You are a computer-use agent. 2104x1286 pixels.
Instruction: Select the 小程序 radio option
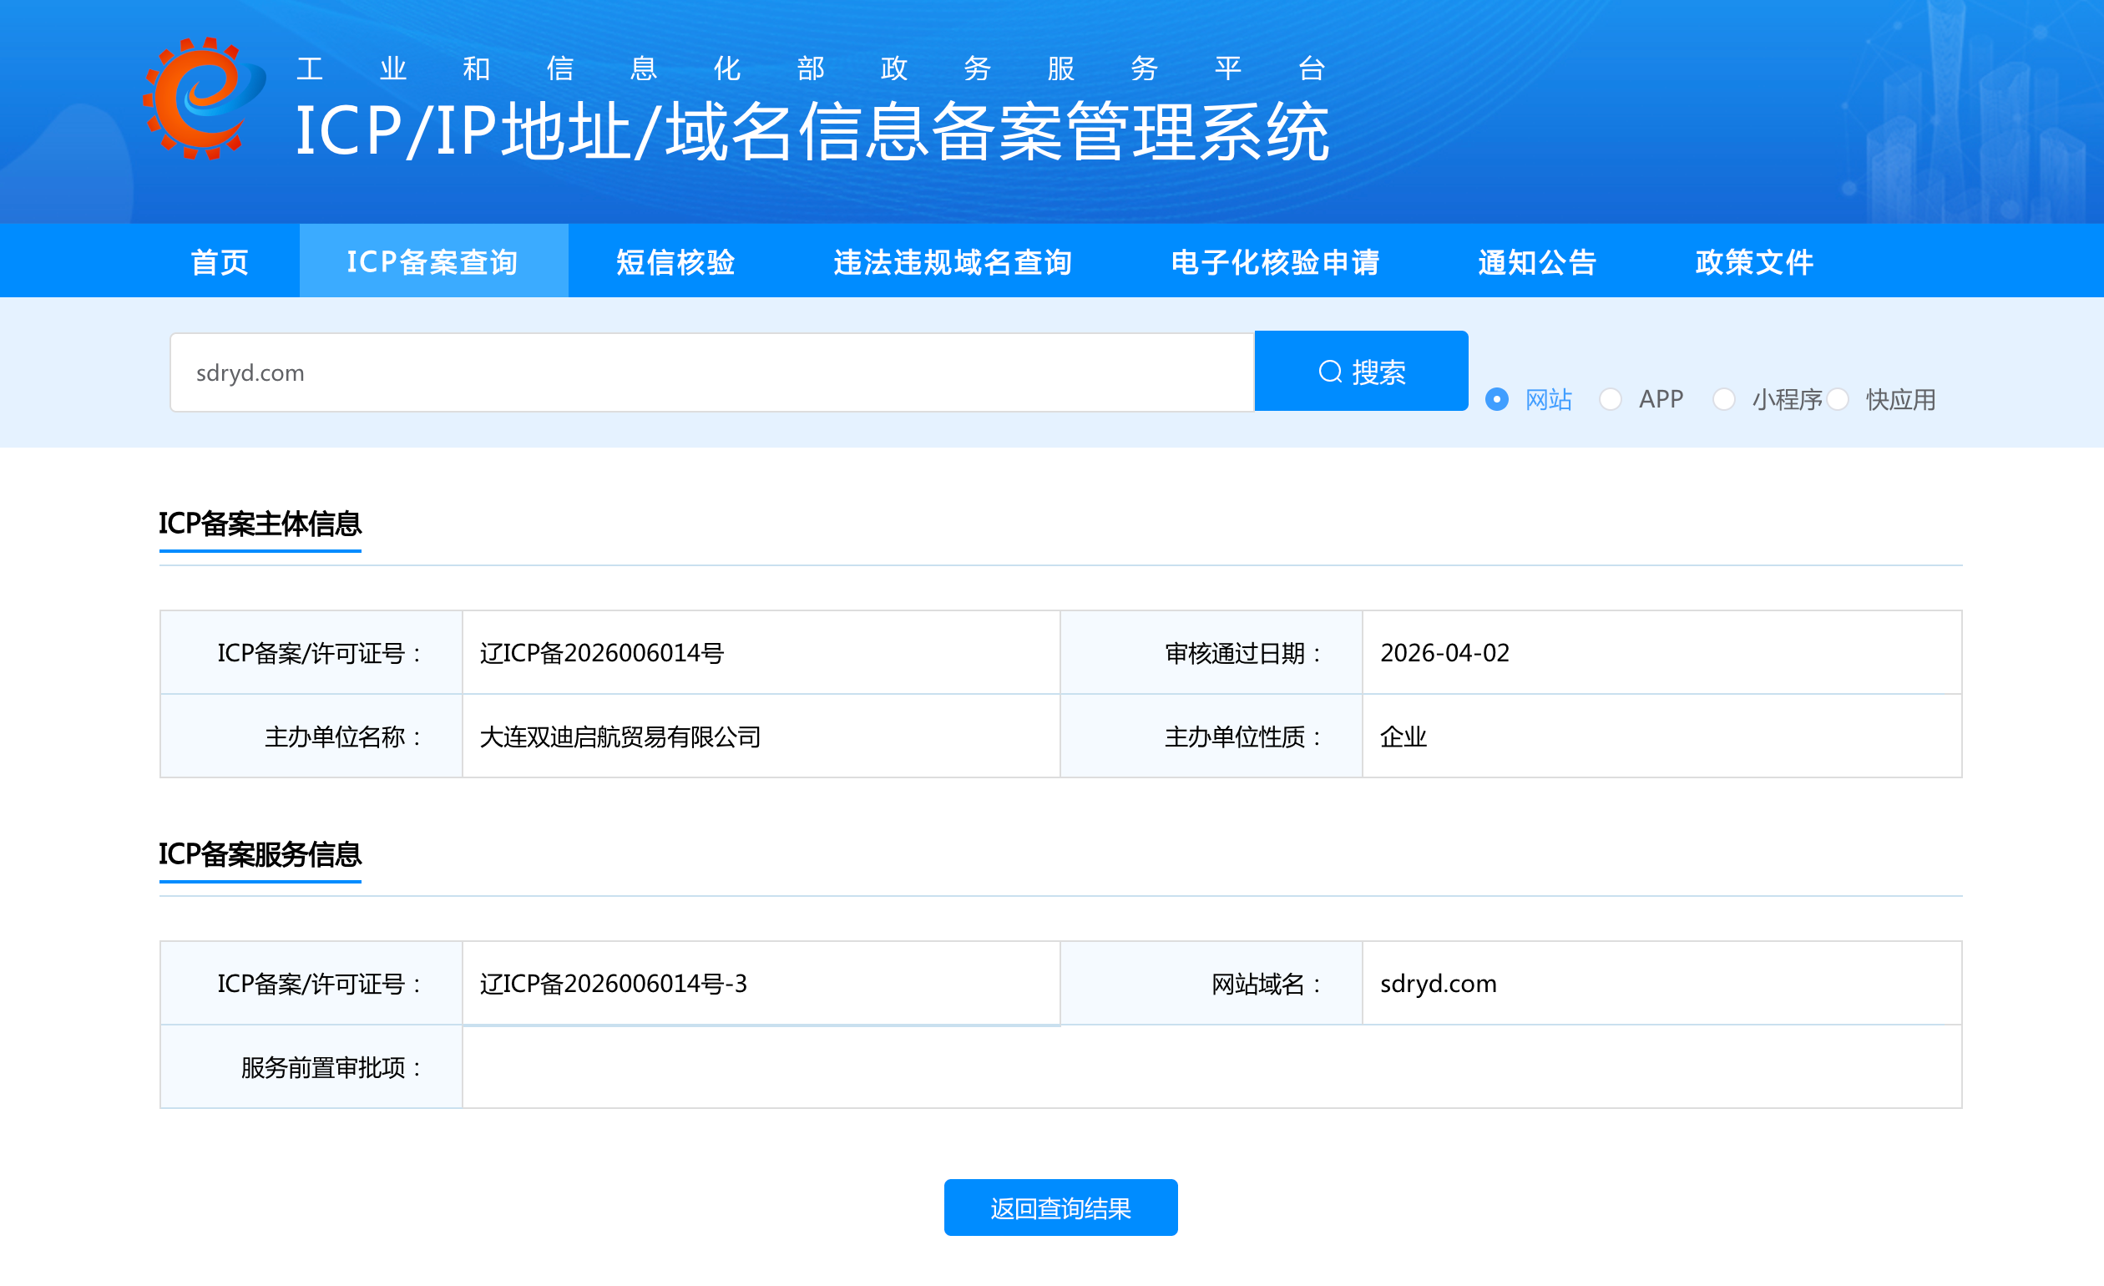pos(1723,399)
